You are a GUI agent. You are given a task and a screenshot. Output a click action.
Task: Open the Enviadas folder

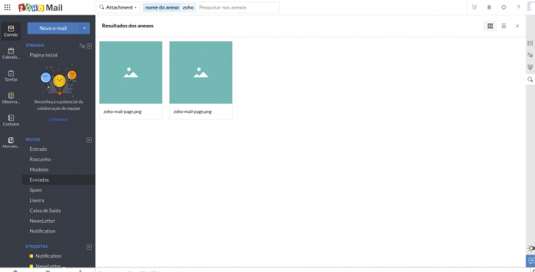coord(59,180)
